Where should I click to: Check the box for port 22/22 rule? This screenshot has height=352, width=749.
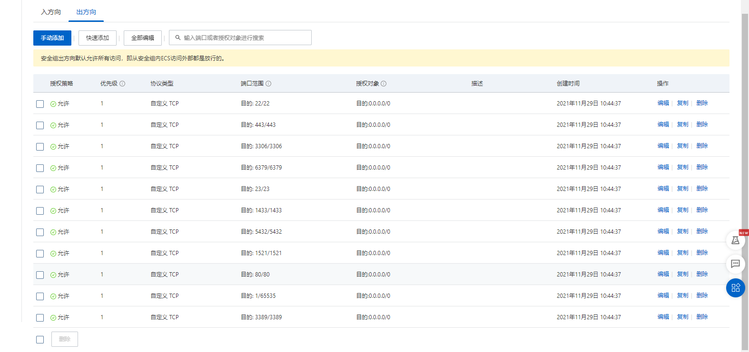pos(40,104)
